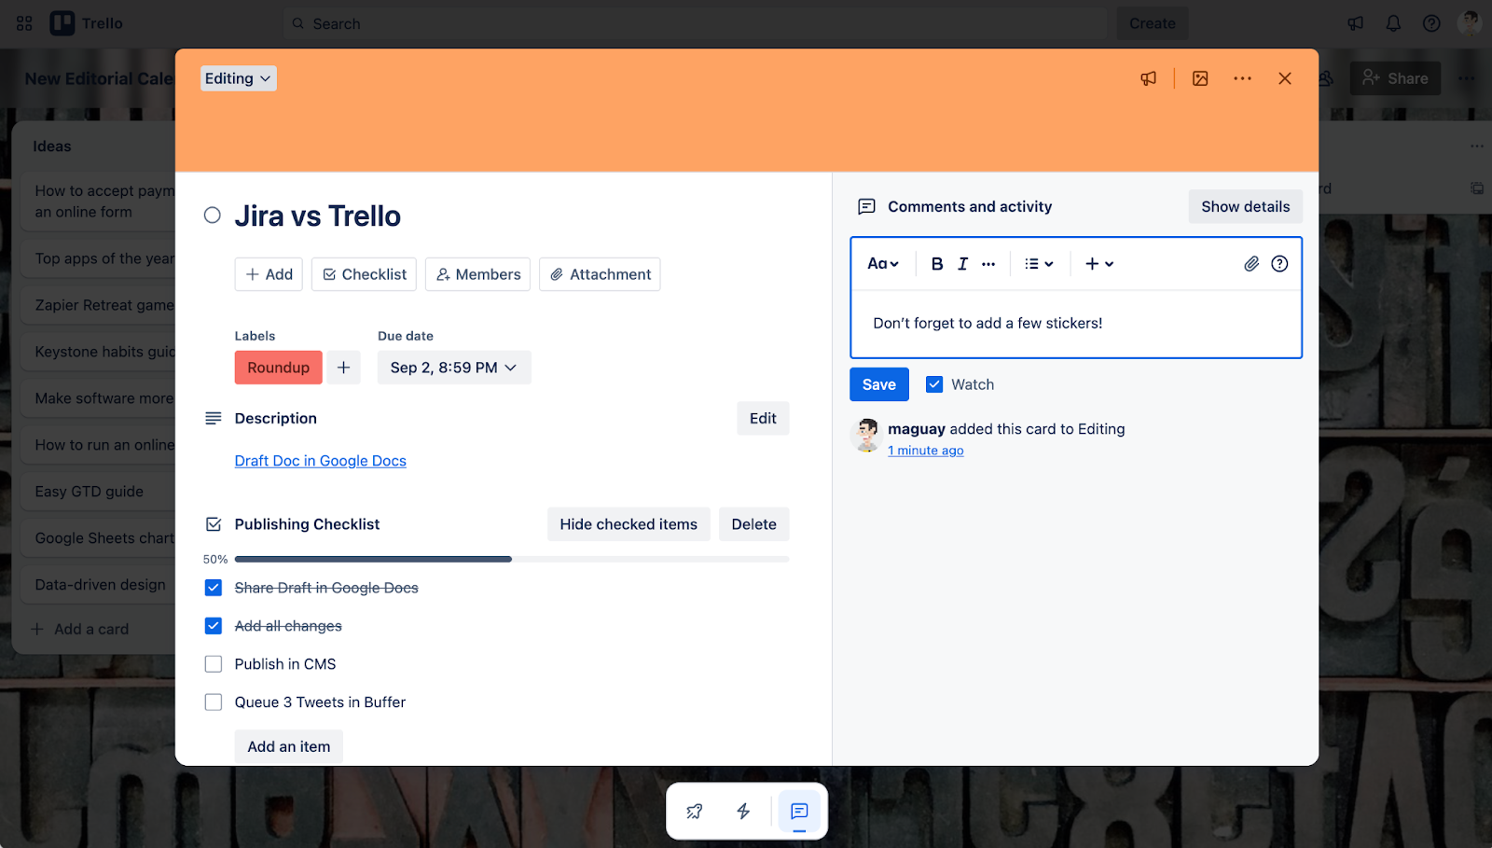The height and width of the screenshot is (848, 1492).
Task: Open the Editing list dropdown
Action: click(x=238, y=78)
